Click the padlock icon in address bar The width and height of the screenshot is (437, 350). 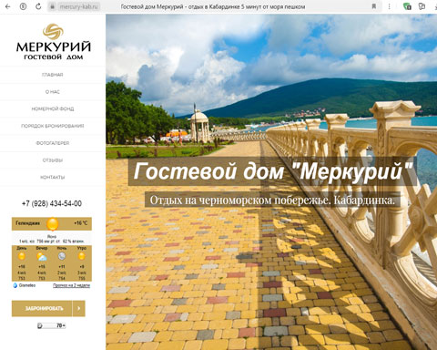click(x=52, y=6)
